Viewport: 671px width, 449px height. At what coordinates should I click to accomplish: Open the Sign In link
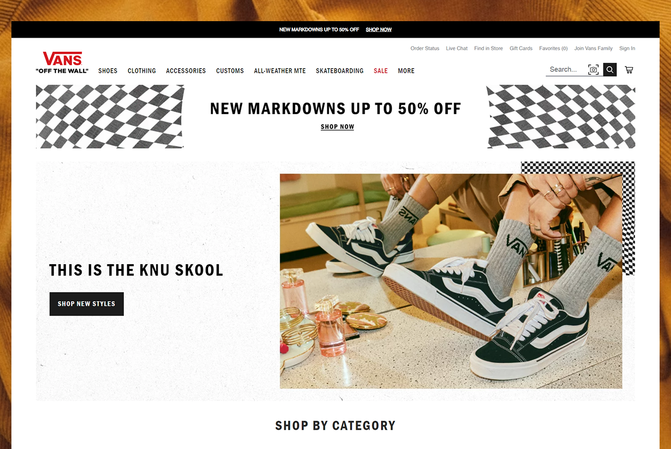point(627,49)
